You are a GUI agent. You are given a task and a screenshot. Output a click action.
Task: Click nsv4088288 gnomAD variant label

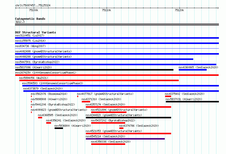pos(43,57)
